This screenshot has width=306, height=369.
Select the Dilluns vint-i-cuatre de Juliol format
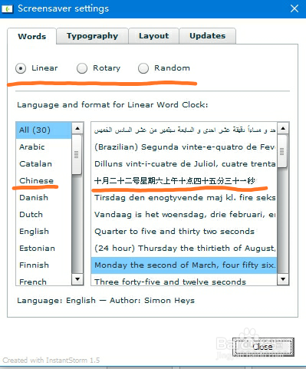pos(184,164)
